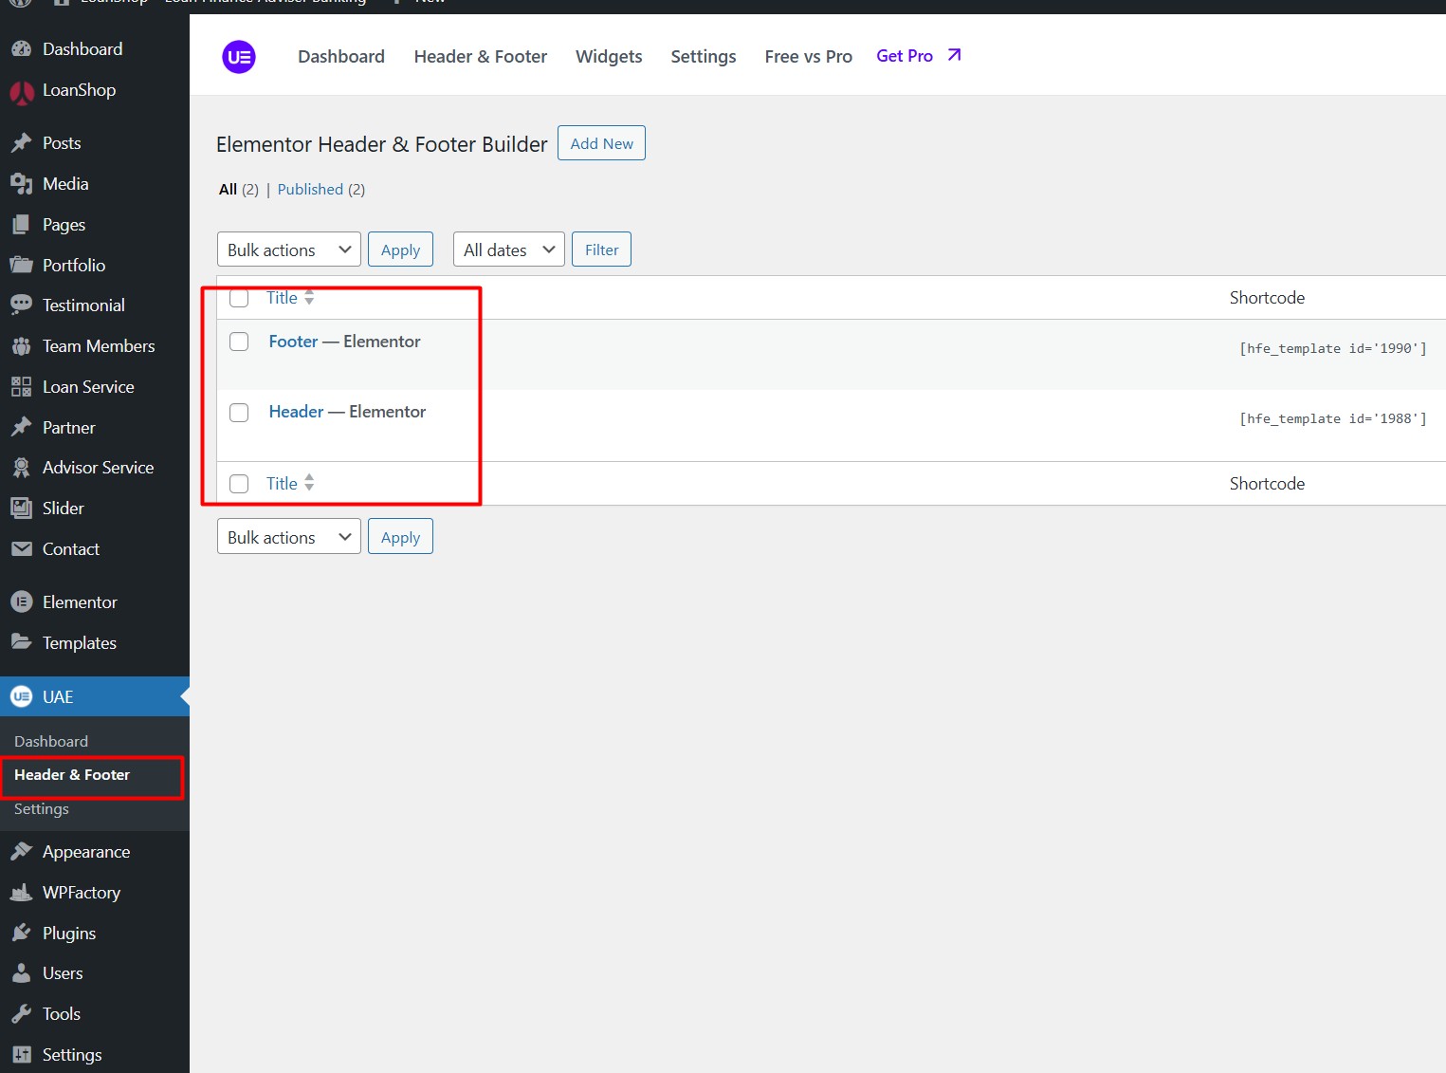This screenshot has height=1073, width=1446.
Task: Open the bottom Bulk actions dropdown
Action: pyautogui.click(x=288, y=537)
